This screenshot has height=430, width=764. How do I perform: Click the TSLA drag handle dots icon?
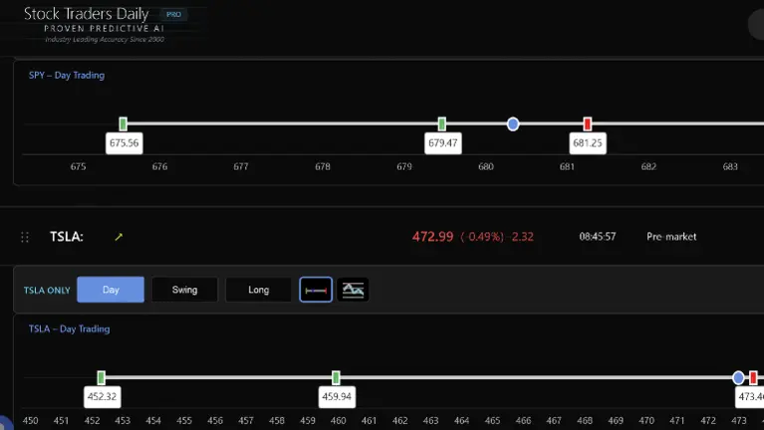(x=25, y=237)
